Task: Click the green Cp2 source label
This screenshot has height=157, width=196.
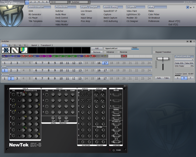Action: coord(61,56)
